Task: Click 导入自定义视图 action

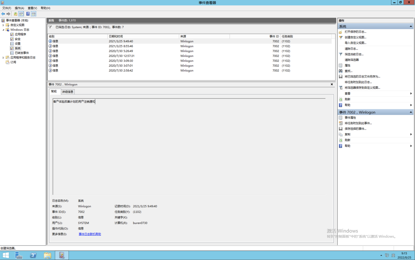Action: (x=355, y=43)
